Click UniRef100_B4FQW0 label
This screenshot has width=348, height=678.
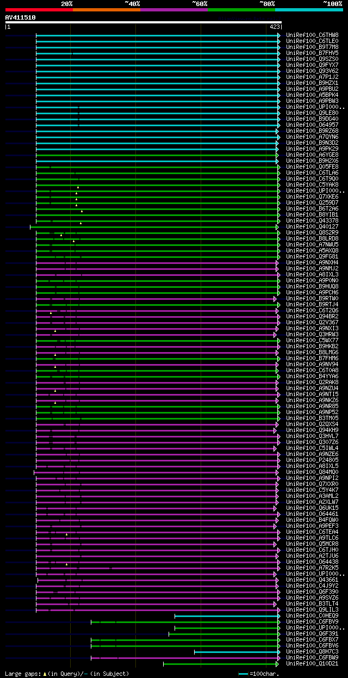tap(312, 520)
